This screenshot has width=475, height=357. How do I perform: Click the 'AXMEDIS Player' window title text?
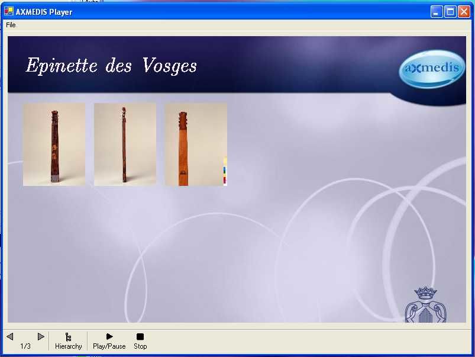(x=44, y=12)
